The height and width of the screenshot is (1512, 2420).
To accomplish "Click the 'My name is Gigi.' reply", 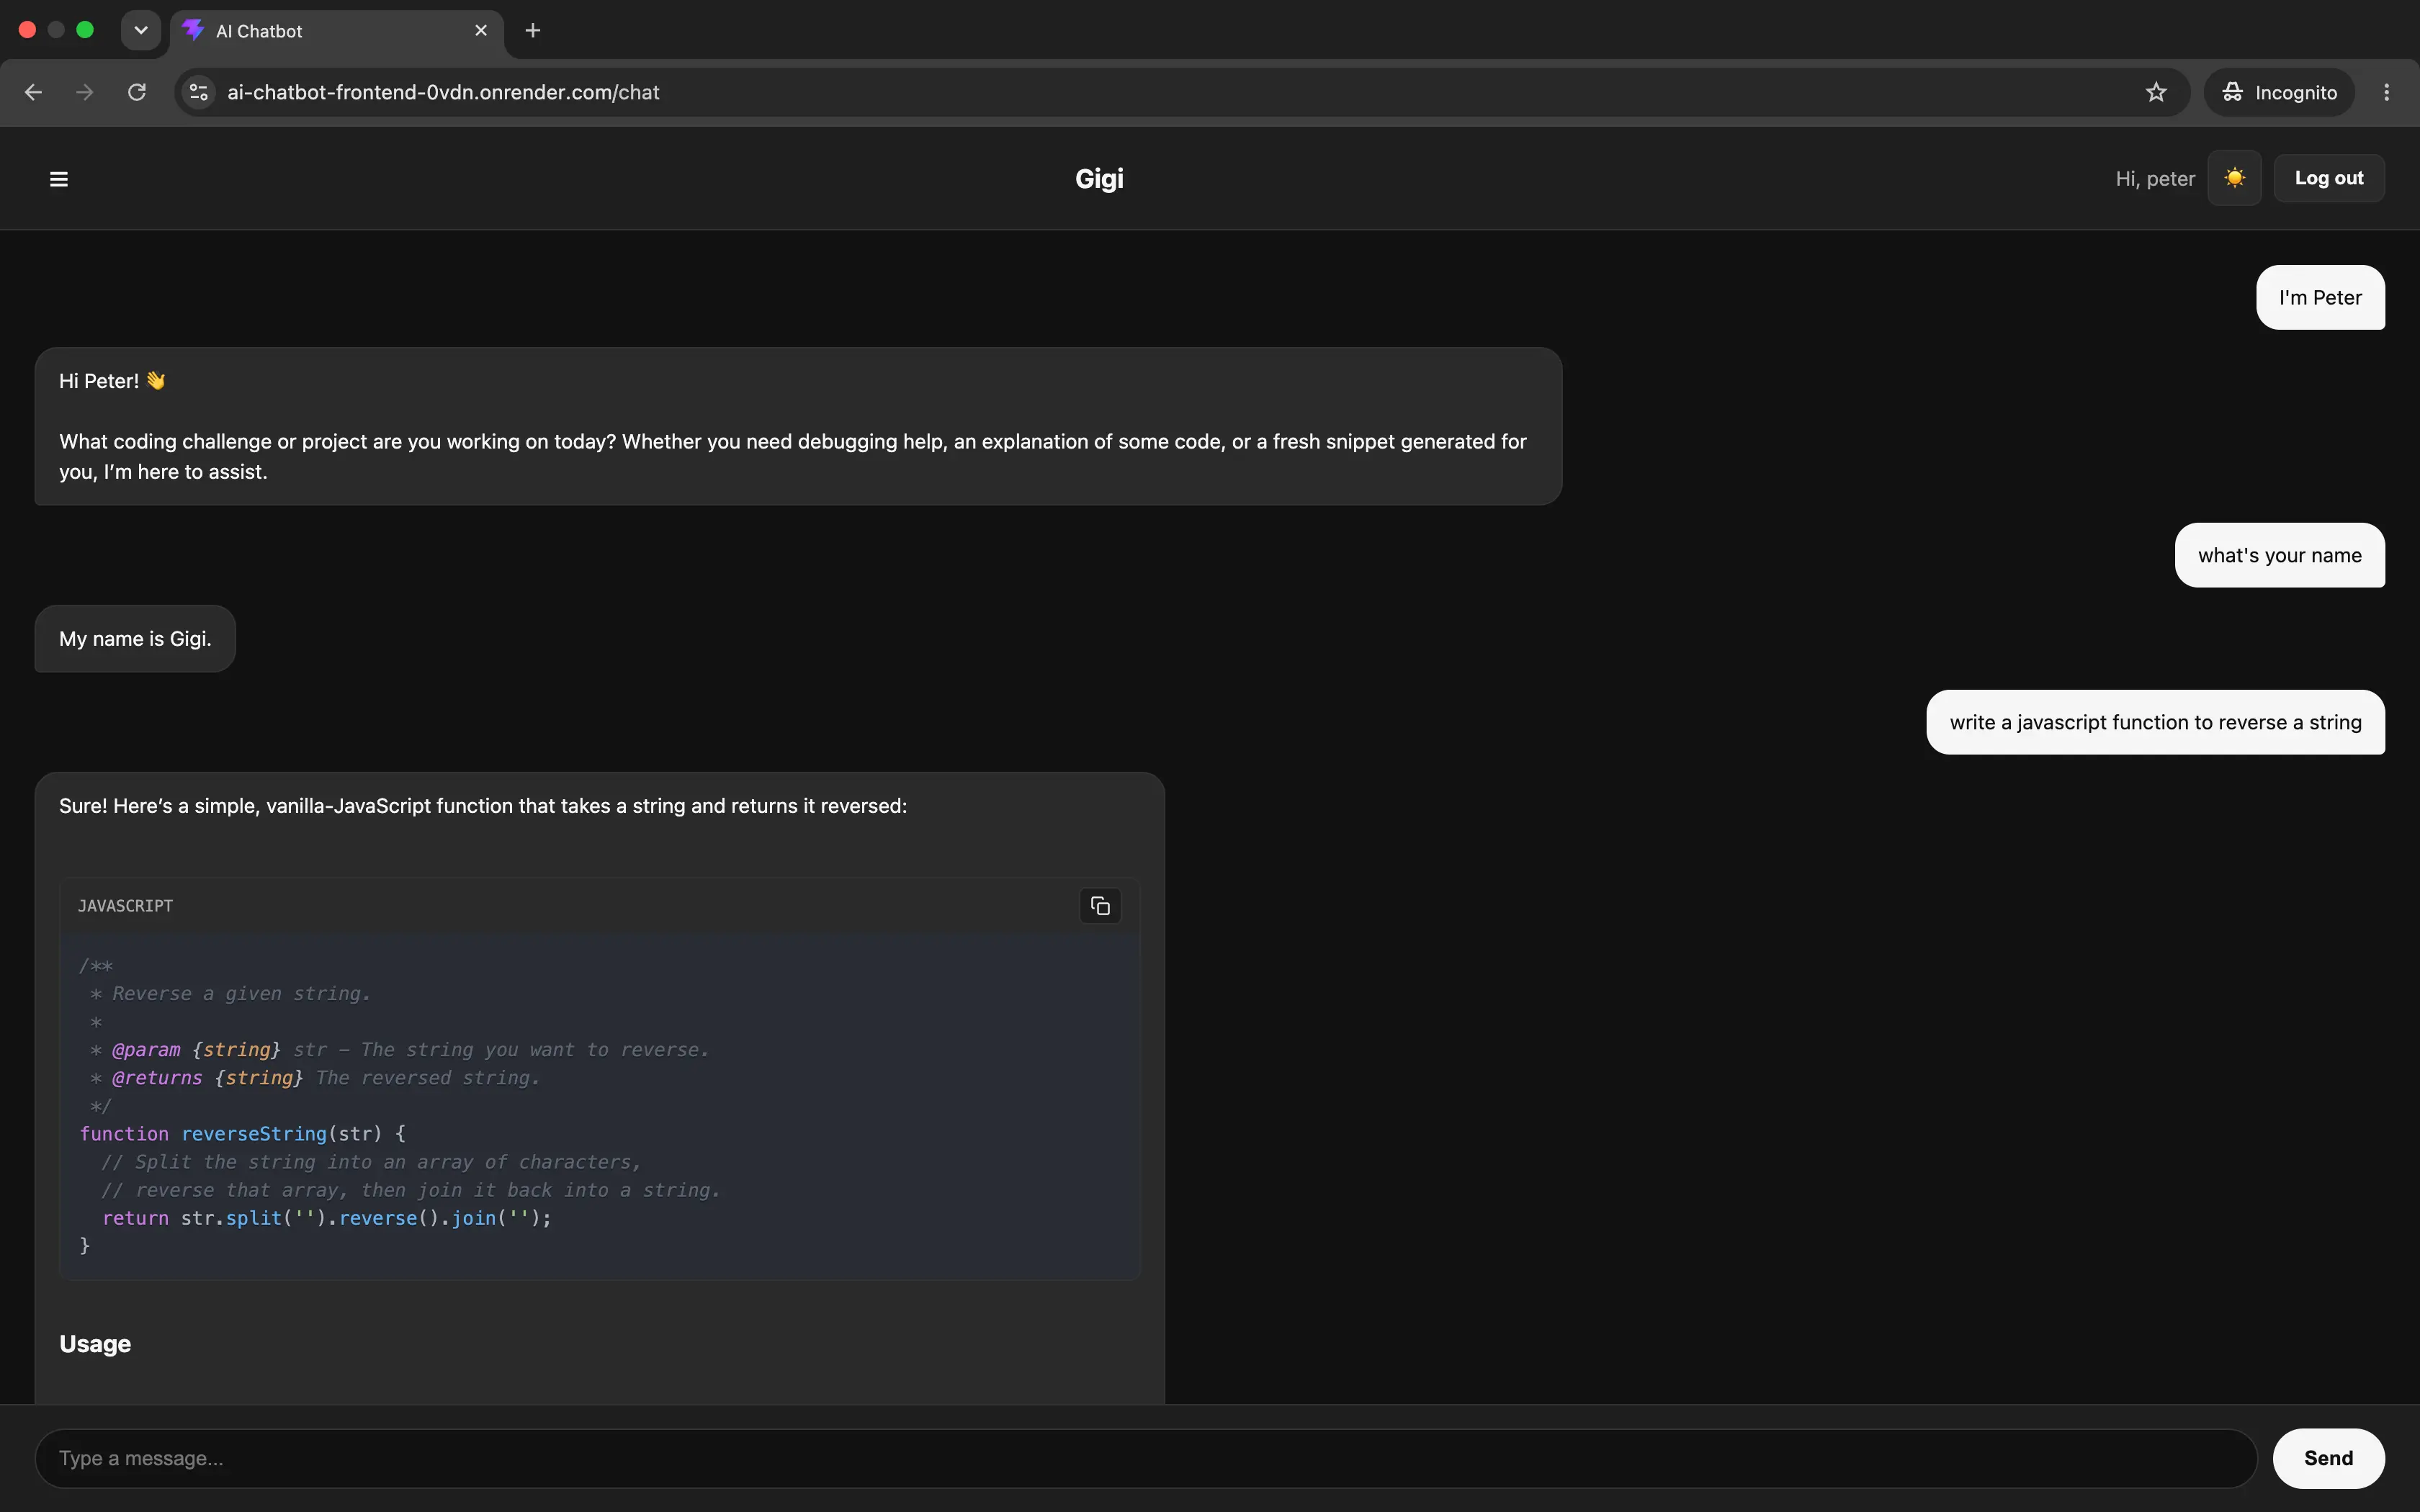I will coord(135,639).
